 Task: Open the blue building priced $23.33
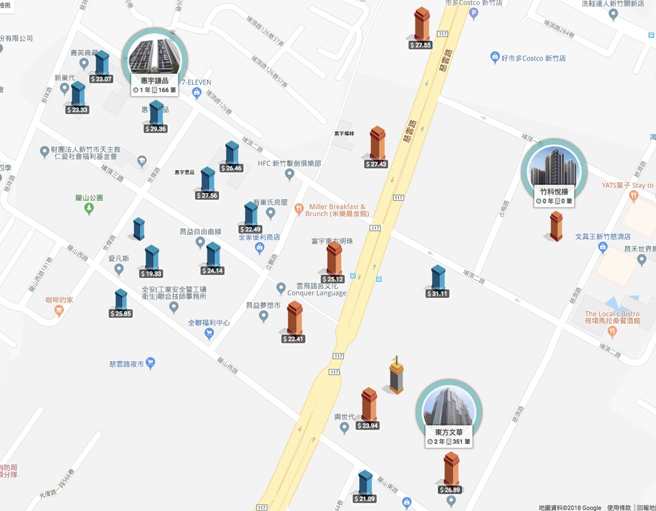point(78,93)
